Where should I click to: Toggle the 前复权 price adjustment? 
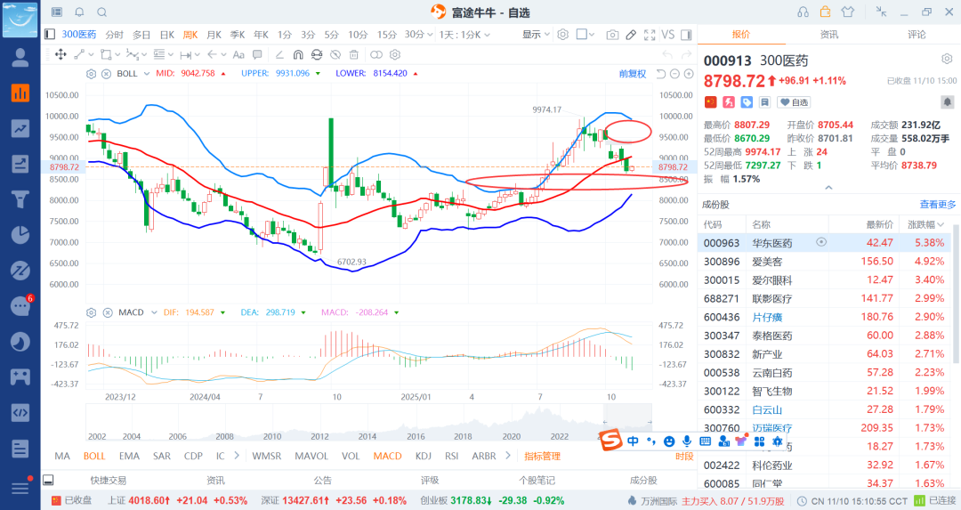pos(633,74)
